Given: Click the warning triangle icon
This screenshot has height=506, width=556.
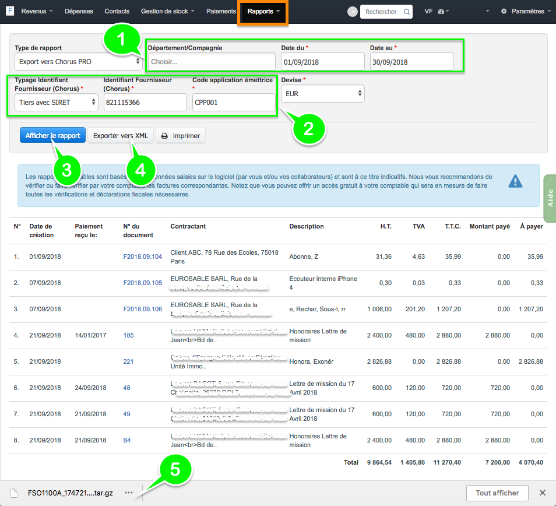Looking at the screenshot, I should coord(515,181).
